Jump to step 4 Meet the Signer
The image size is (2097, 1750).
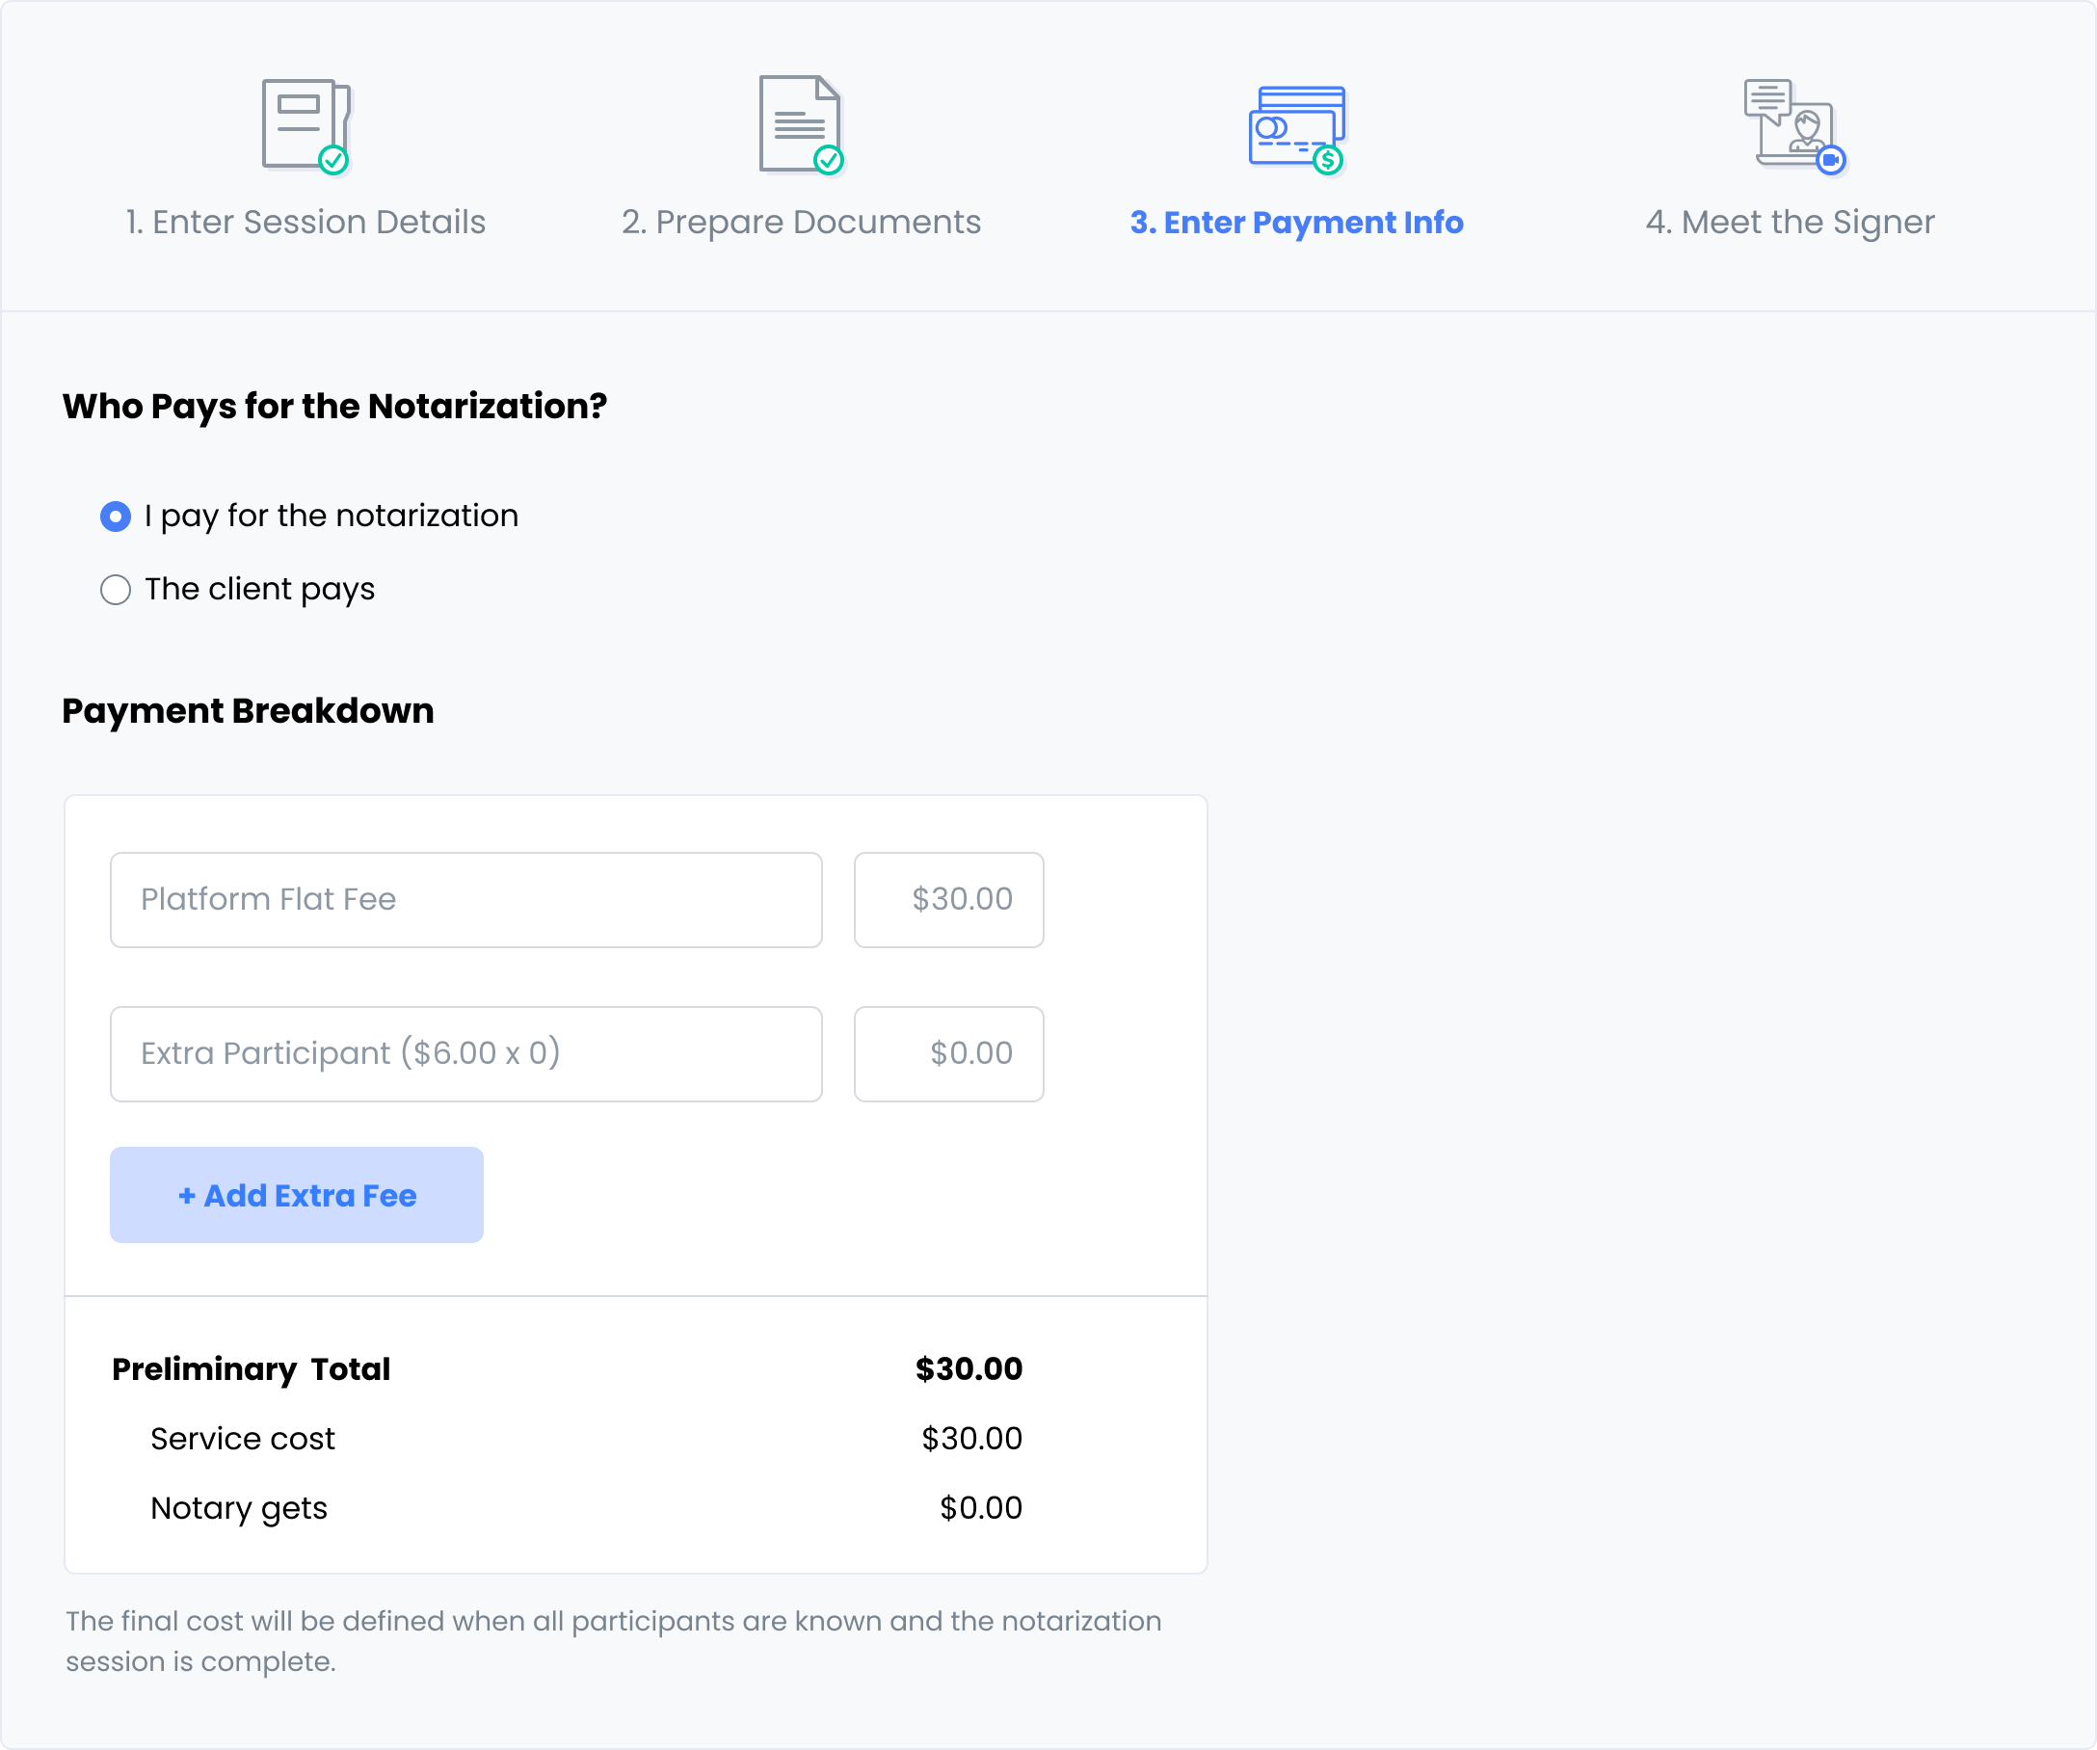pos(1790,222)
